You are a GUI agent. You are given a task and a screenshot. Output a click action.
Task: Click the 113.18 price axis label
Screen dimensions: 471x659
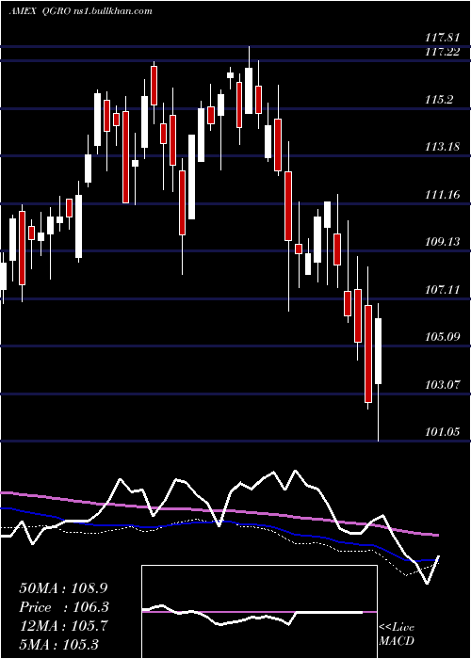(x=442, y=147)
